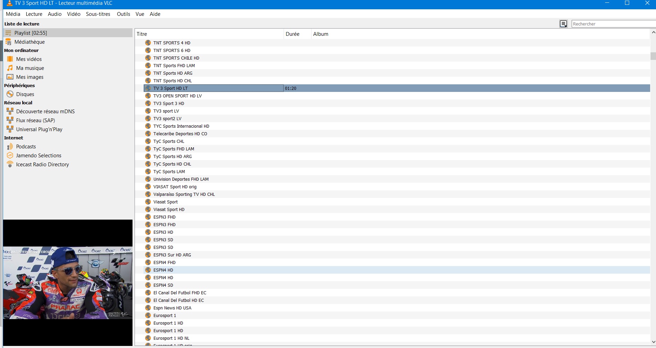Select the Playlist [02:55] sidebar entry
Viewport: 656px width, 348px height.
pyautogui.click(x=68, y=33)
